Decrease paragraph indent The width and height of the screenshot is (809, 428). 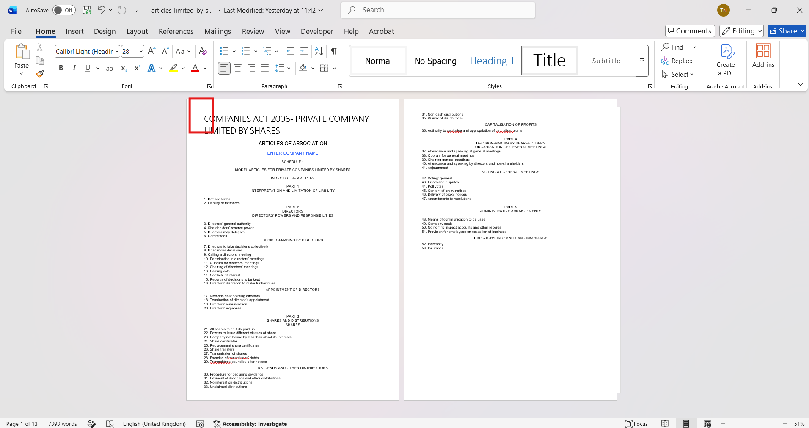tap(291, 51)
